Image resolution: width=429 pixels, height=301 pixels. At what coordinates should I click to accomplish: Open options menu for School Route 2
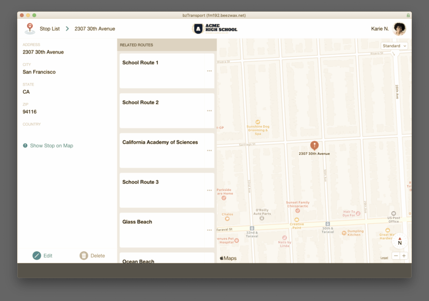click(x=209, y=111)
